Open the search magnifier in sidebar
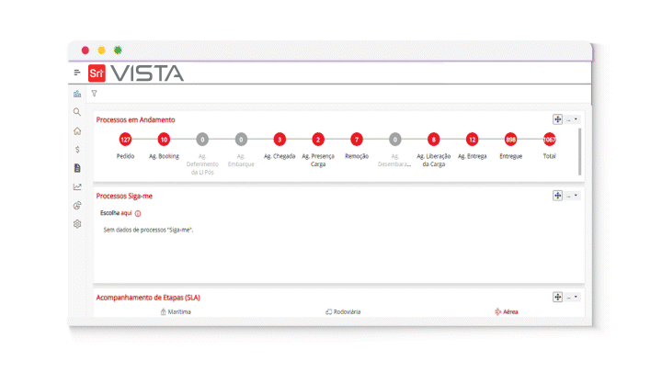662x372 pixels. (77, 112)
